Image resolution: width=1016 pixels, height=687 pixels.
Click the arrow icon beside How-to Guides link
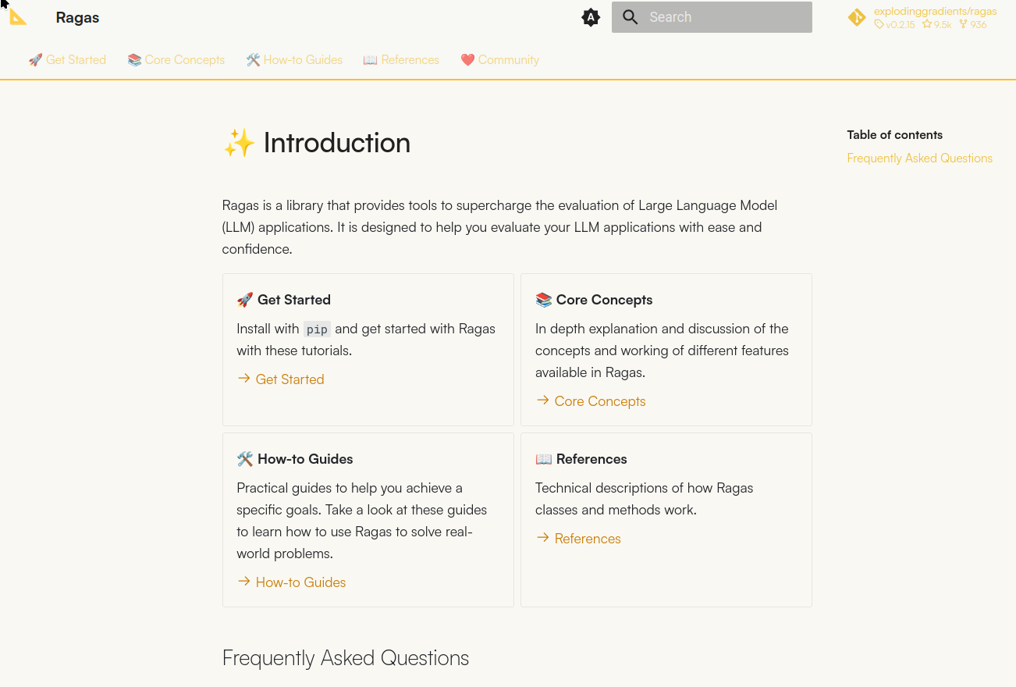[244, 582]
